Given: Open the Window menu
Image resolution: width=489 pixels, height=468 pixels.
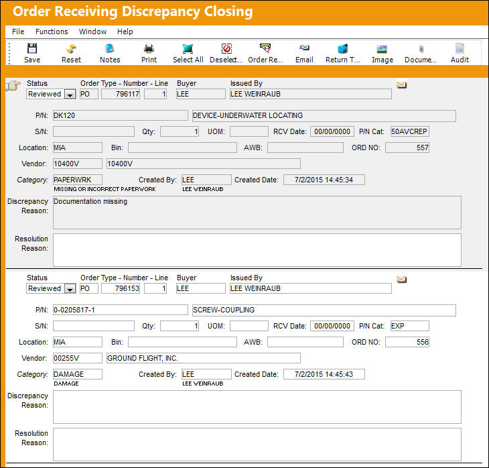Looking at the screenshot, I should pos(92,32).
